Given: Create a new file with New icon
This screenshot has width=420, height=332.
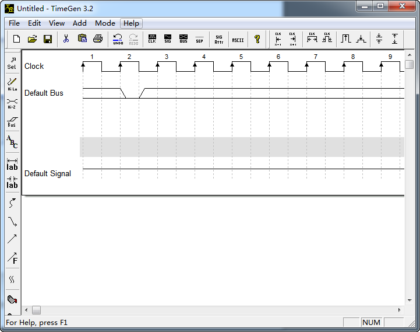Looking at the screenshot, I should (x=17, y=39).
